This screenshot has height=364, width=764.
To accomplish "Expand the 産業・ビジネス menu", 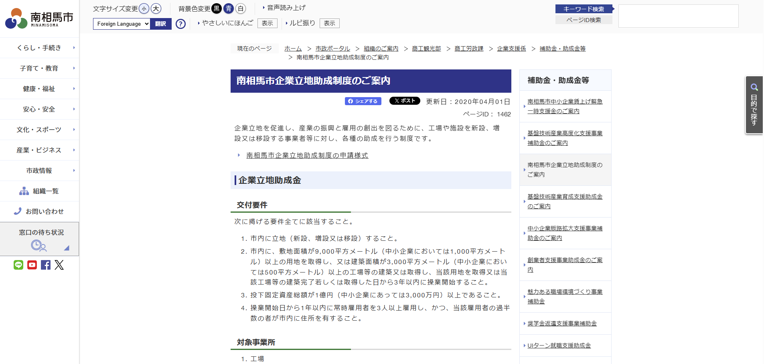I will click(39, 150).
